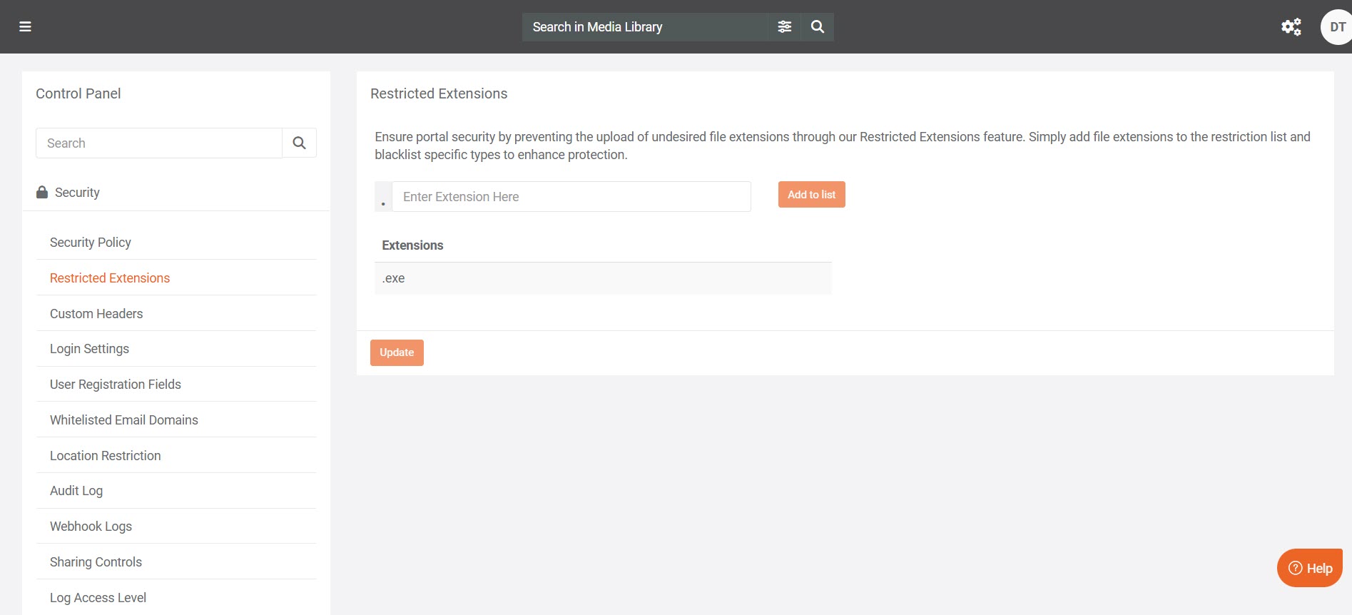Open Security Policy settings
1352x615 pixels.
pyautogui.click(x=91, y=243)
